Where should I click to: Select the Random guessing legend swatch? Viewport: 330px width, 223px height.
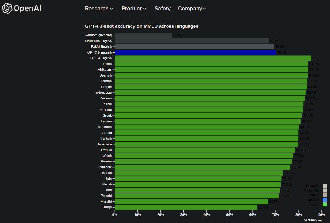pos(324,185)
